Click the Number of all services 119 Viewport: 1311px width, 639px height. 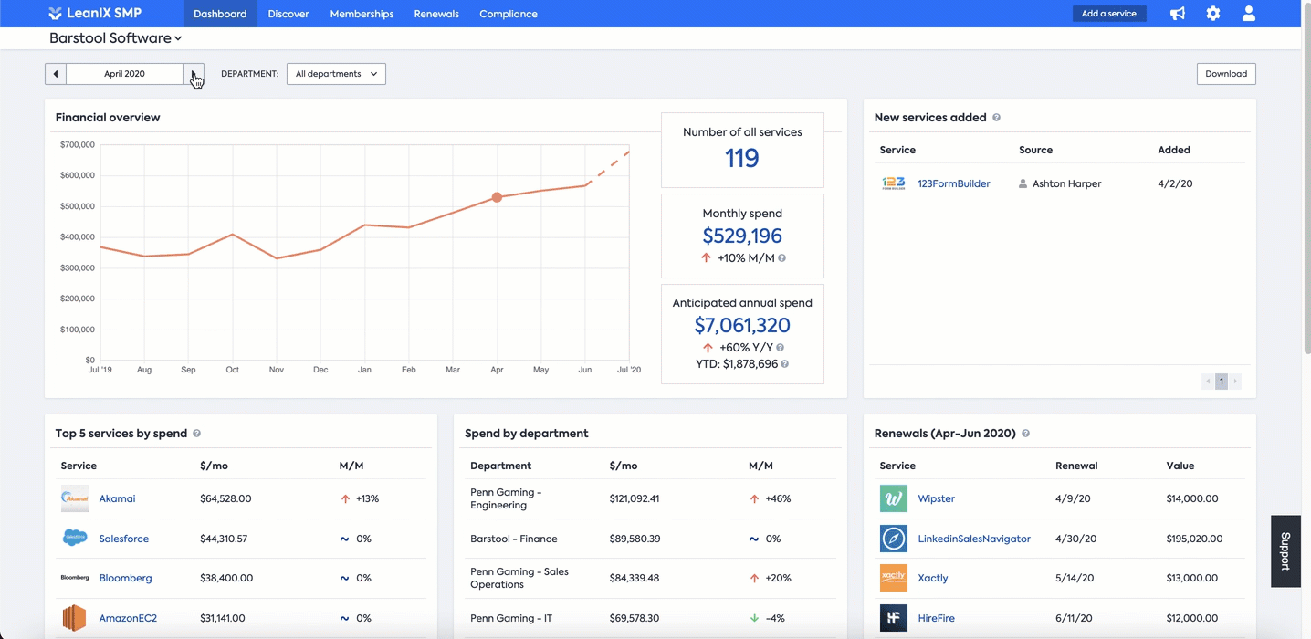tap(742, 158)
